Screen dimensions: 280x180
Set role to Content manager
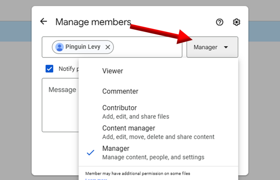click(x=129, y=128)
